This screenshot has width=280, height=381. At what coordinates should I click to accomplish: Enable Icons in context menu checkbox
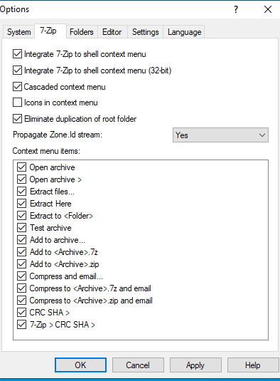point(17,103)
